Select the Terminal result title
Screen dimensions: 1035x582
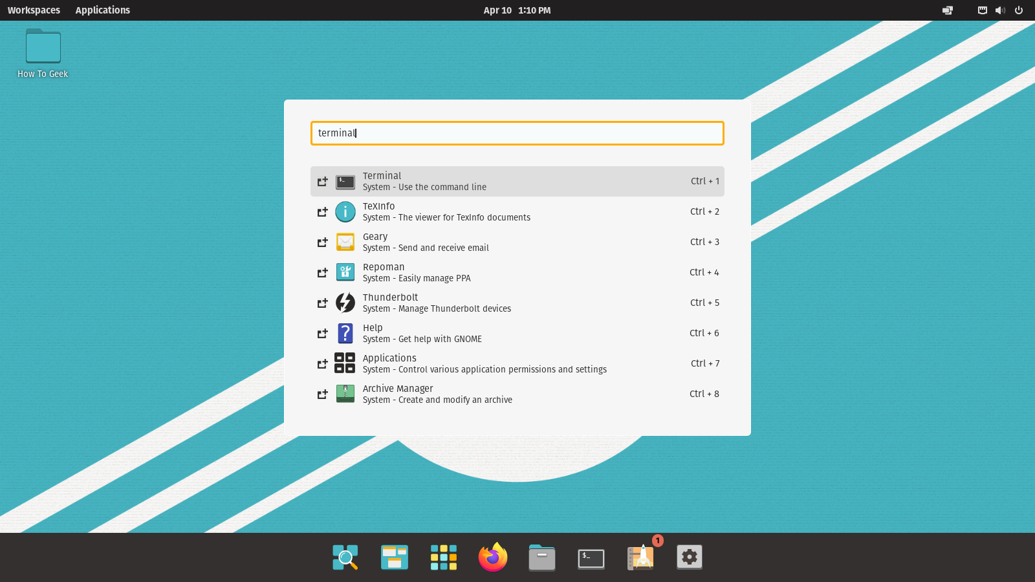tap(382, 176)
